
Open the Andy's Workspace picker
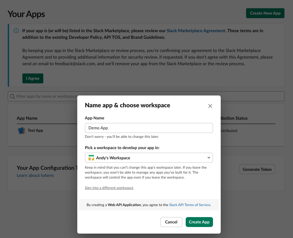149,158
